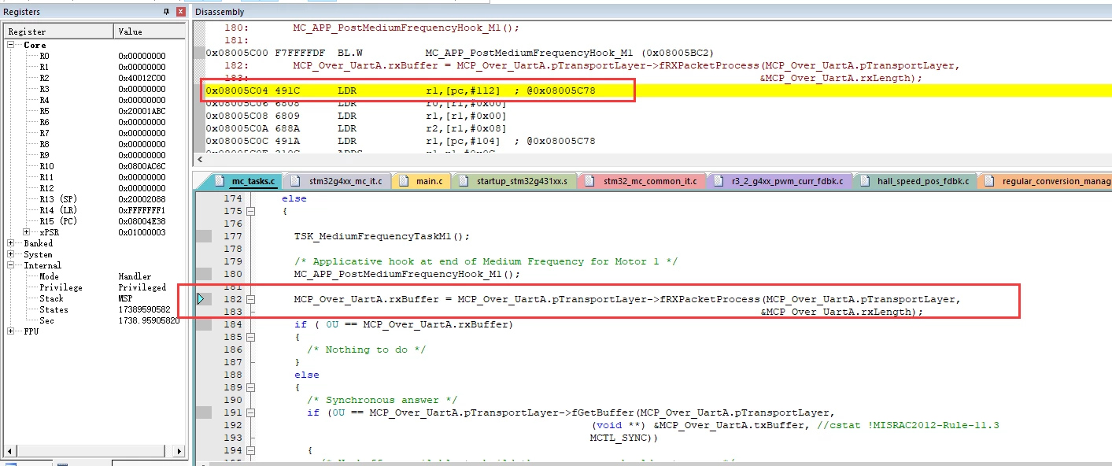The height and width of the screenshot is (466, 1112).
Task: Click the R10 value 0x0800AC6C
Action: (142, 166)
